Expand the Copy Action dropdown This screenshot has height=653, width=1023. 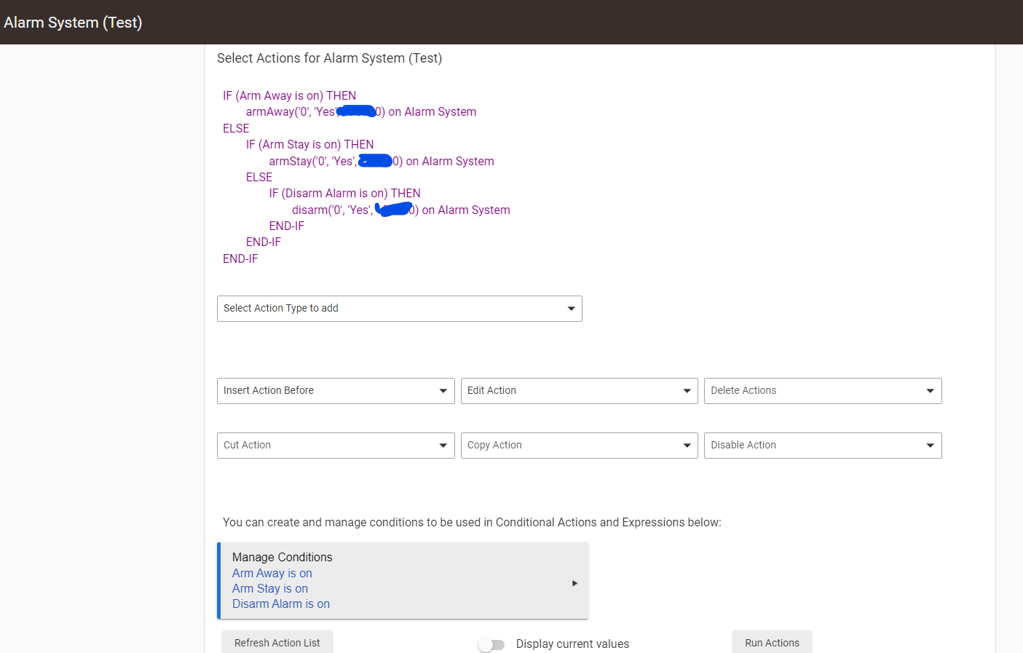click(580, 446)
